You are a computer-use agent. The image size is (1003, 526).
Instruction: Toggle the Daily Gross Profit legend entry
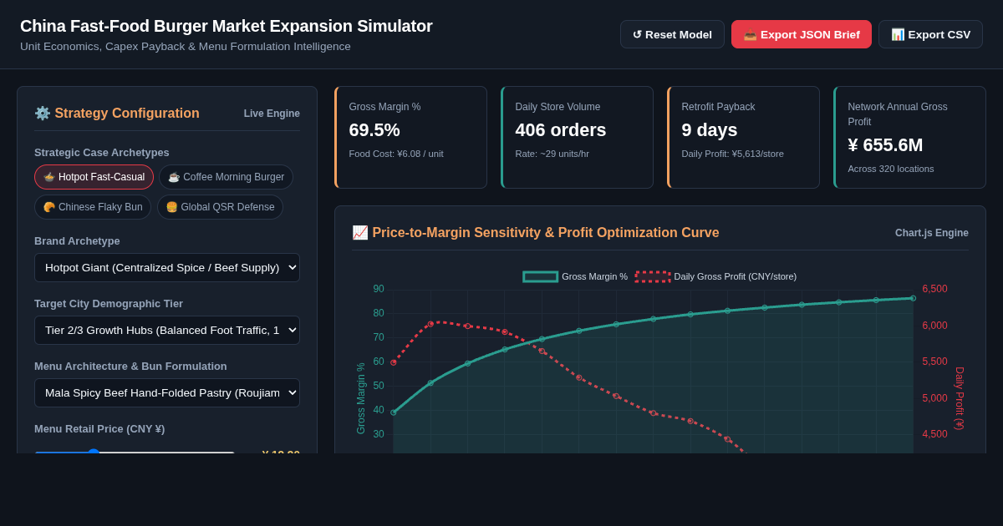pyautogui.click(x=715, y=276)
